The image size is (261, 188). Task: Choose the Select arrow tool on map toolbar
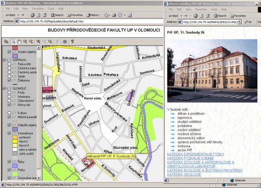(14, 42)
